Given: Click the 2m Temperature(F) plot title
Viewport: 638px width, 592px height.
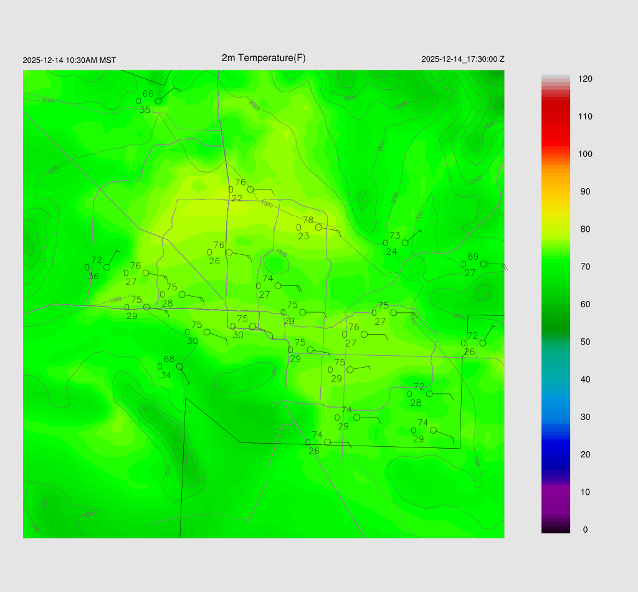Looking at the screenshot, I should 264,58.
